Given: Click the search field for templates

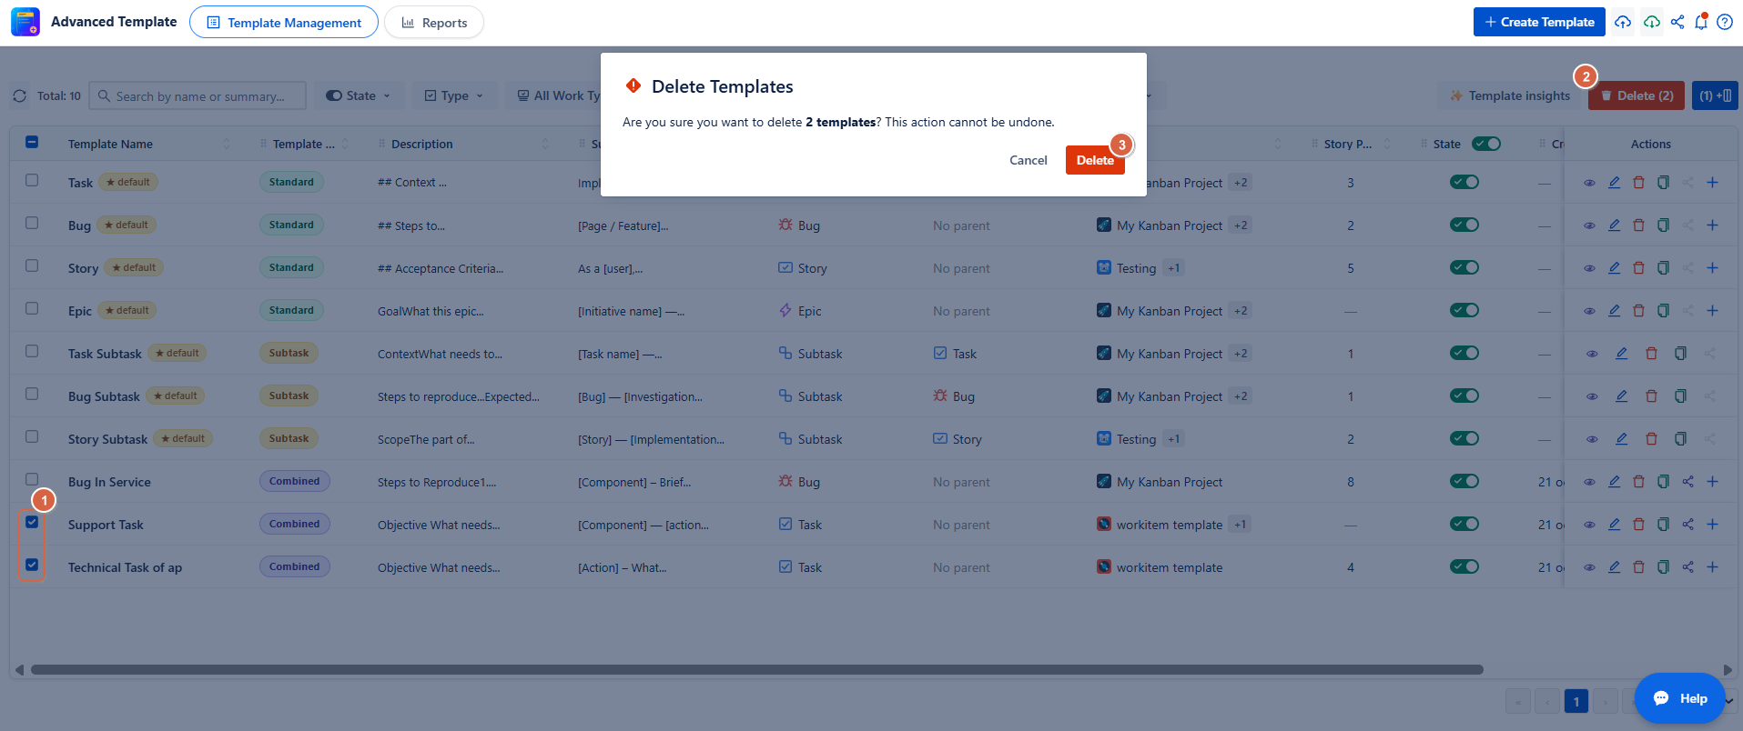Looking at the screenshot, I should point(198,95).
